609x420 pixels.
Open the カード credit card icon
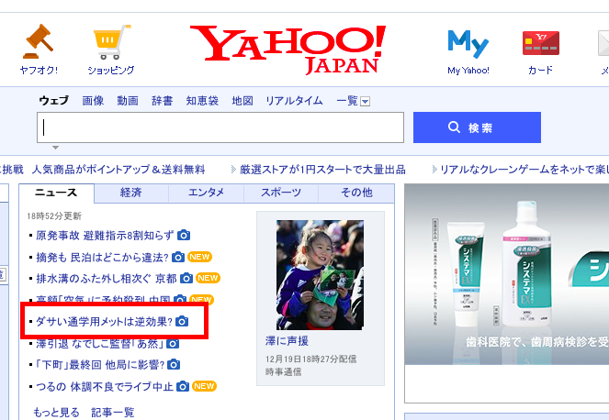(x=541, y=43)
